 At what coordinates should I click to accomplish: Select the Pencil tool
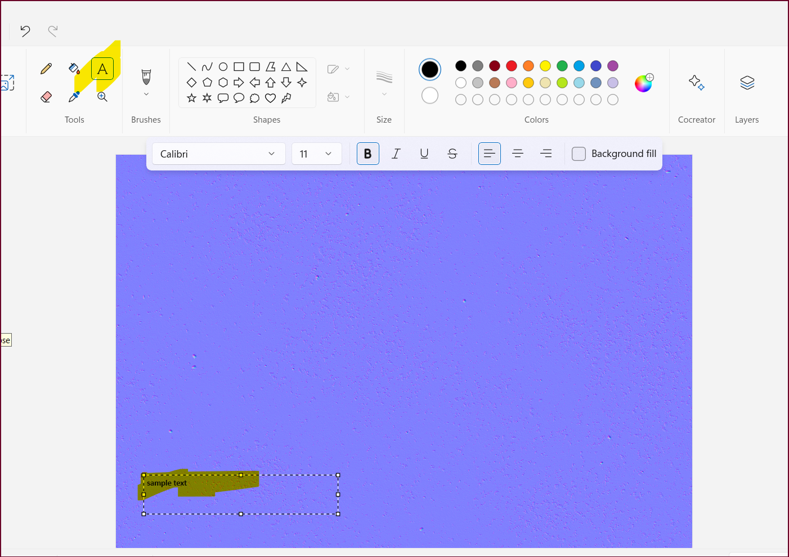tap(46, 69)
